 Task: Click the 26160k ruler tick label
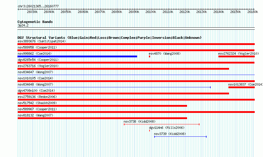click(x=253, y=12)
